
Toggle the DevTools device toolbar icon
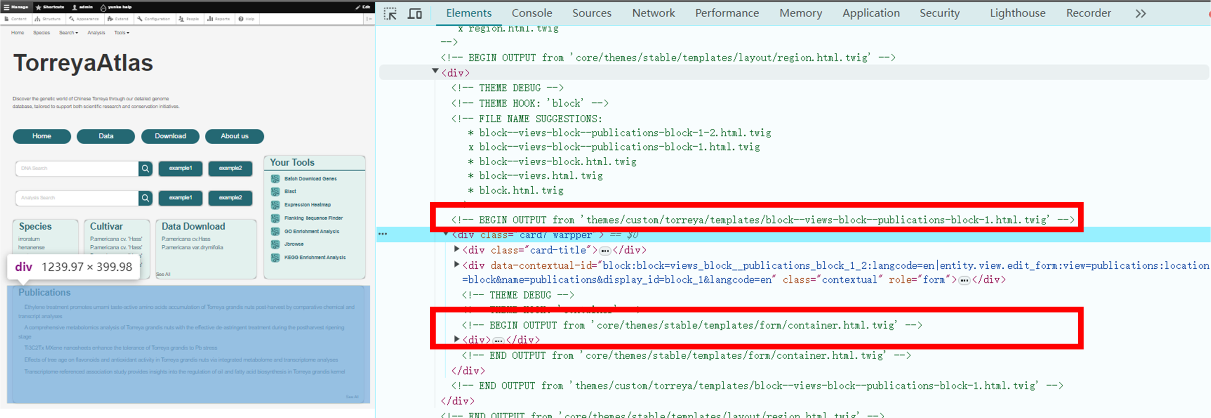tap(415, 13)
